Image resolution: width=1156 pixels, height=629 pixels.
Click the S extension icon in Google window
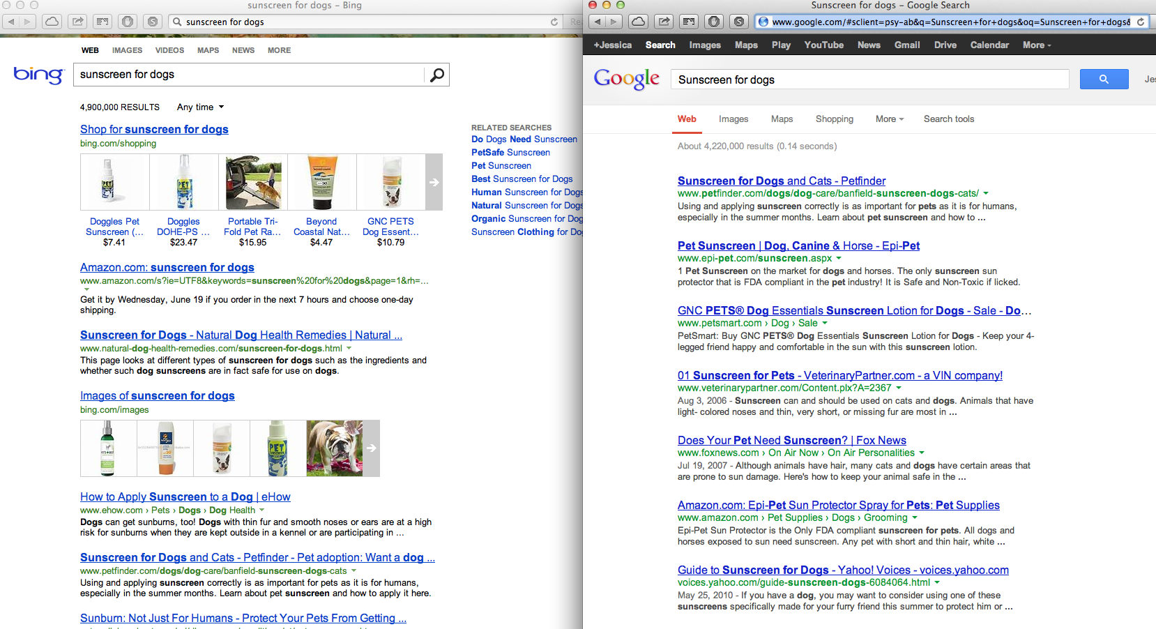point(739,22)
